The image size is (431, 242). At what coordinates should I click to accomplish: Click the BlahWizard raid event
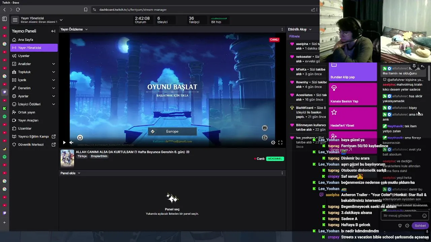pyautogui.click(x=307, y=112)
